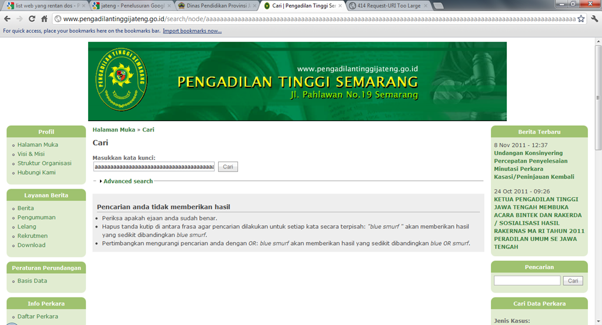Click the Pengadilan Tinggi Semarang logo emblem

(x=121, y=80)
